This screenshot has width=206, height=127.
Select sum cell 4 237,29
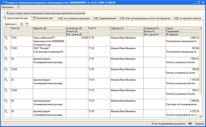coord(182,111)
